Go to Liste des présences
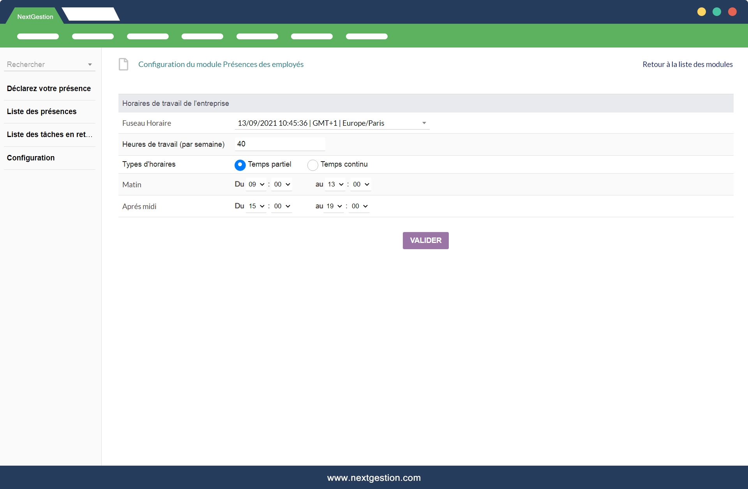This screenshot has height=489, width=748. pyautogui.click(x=42, y=111)
